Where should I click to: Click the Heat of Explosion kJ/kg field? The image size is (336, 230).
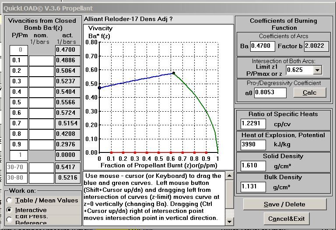point(253,145)
